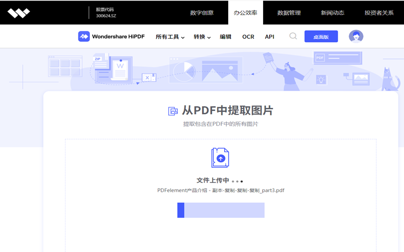Viewport: 404px width, 252px height.
Task: Open the 数字创意 tab
Action: 201,13
